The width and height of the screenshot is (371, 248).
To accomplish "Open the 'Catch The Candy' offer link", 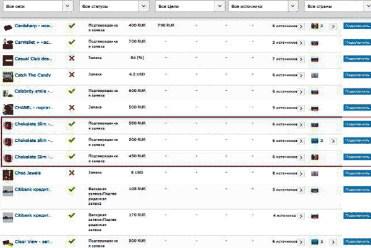I will [x=33, y=75].
